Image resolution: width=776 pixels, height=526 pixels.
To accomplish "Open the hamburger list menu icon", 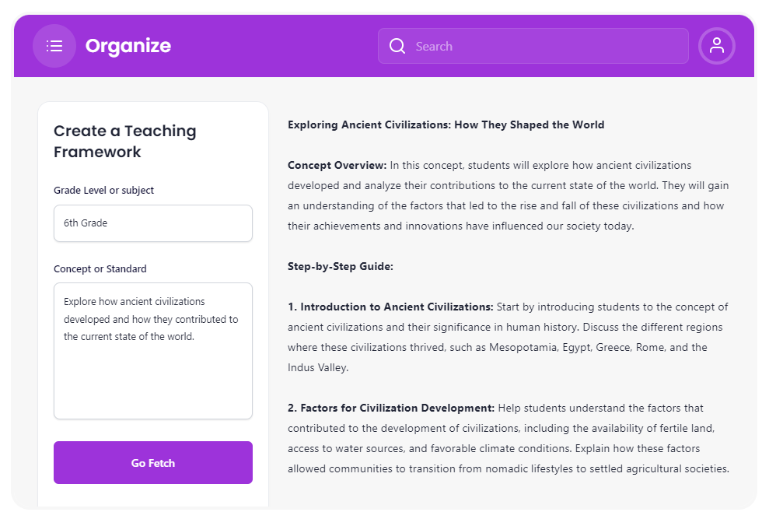I will tap(54, 46).
